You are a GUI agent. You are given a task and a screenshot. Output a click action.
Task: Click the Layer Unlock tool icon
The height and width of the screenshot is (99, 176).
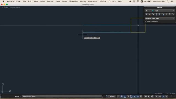pos(173,15)
